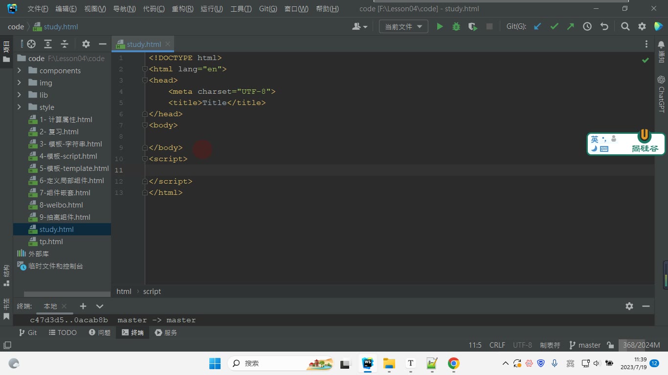This screenshot has width=668, height=375.
Task: Open 8-weibo.html in the project tree
Action: click(61, 205)
